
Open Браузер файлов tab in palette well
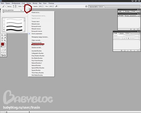click(94, 7)
